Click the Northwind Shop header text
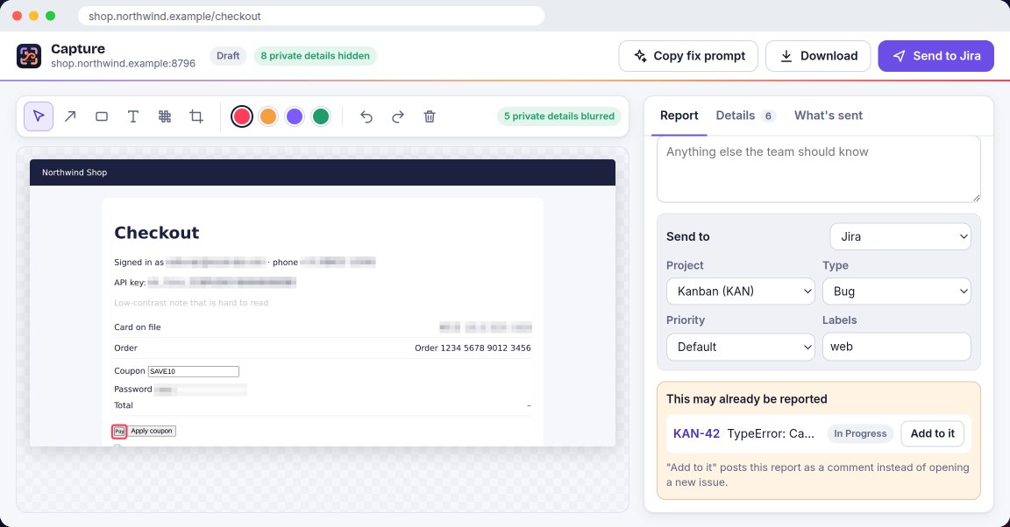The image size is (1010, 527). click(75, 172)
